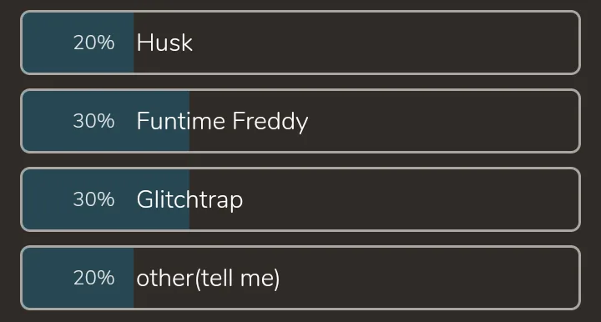The height and width of the screenshot is (322, 601).
Task: Click the blue progress bar of Husk
Action: tap(78, 43)
